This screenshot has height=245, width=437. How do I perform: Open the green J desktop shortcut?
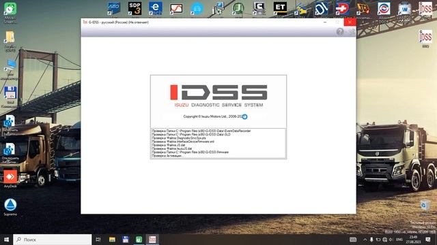[x=238, y=8]
